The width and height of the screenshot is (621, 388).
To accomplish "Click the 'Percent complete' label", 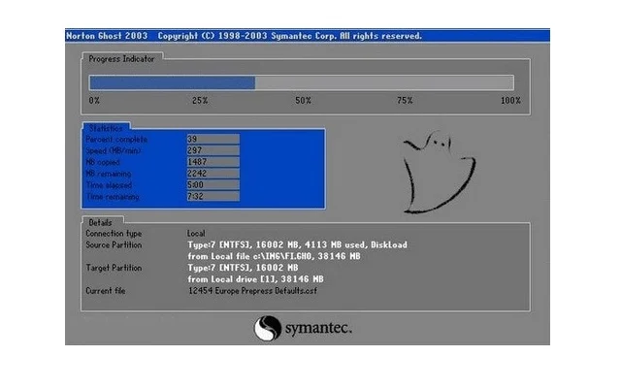I will [x=116, y=140].
